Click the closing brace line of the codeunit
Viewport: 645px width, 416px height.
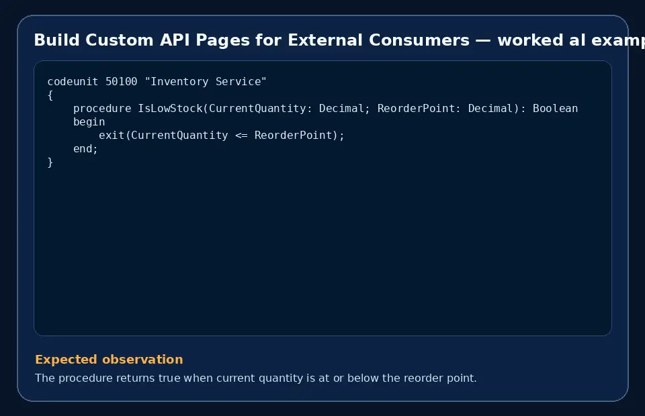click(50, 162)
